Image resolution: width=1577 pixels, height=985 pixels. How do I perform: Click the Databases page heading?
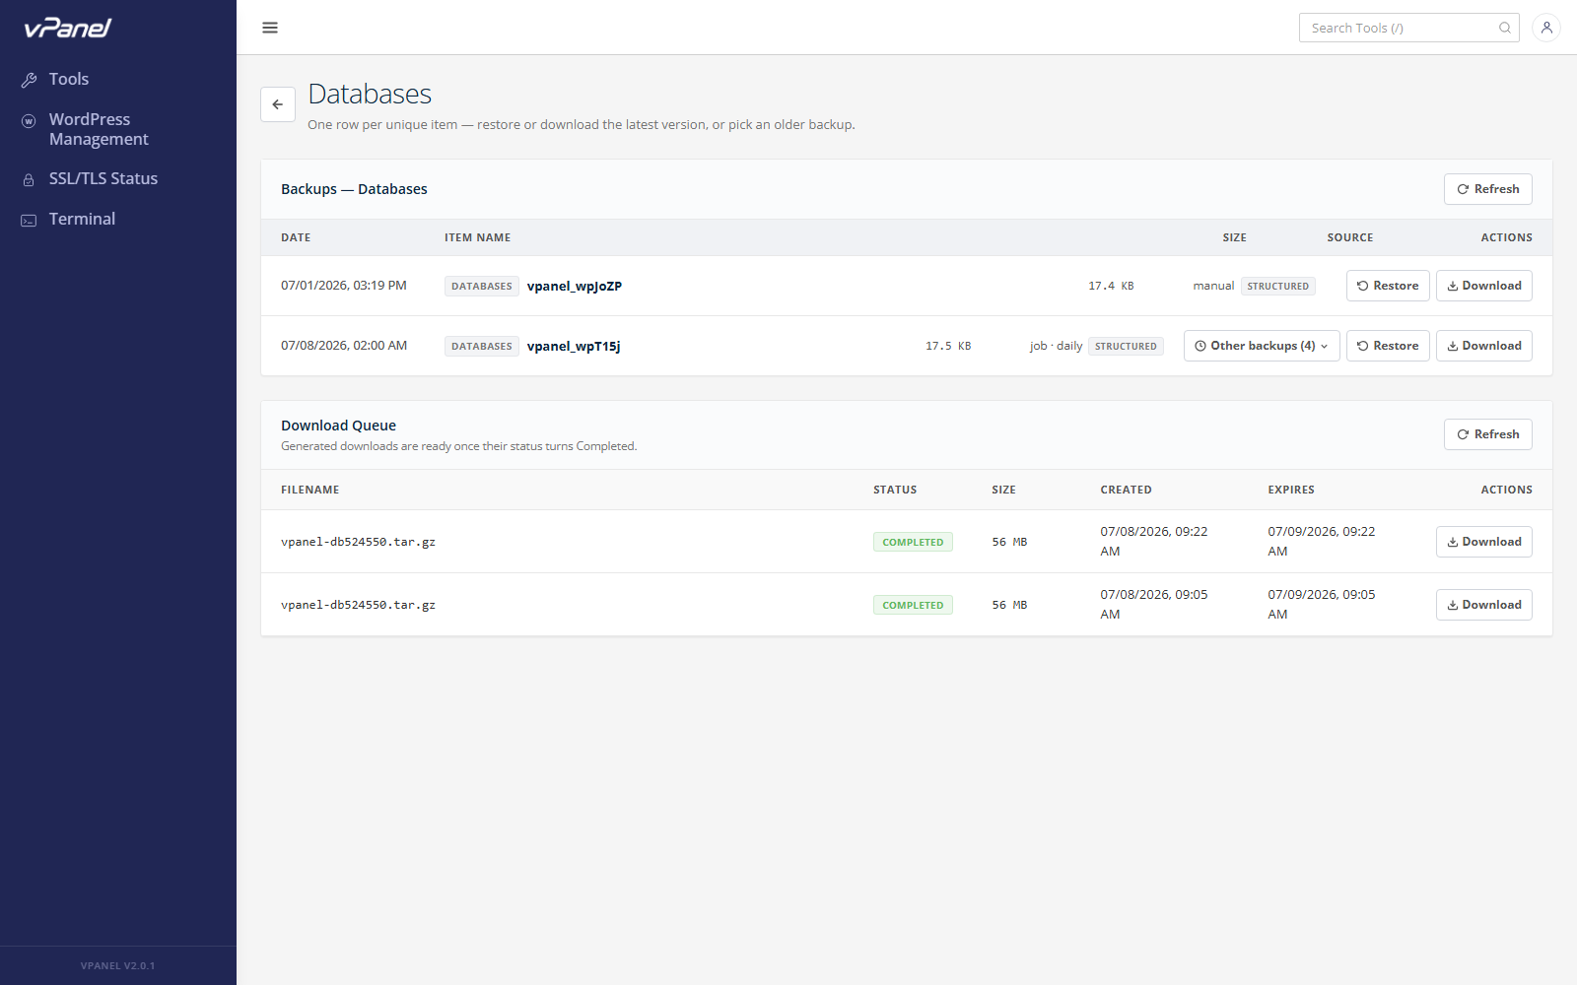(x=370, y=94)
